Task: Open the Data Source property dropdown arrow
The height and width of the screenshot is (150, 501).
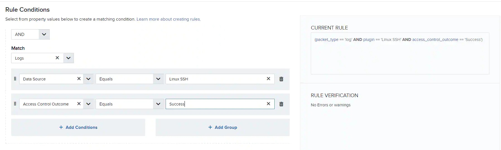Action: [88, 79]
